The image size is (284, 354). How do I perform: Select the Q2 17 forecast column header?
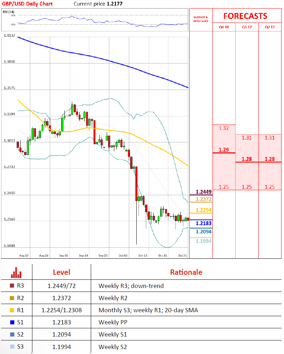pyautogui.click(x=270, y=27)
